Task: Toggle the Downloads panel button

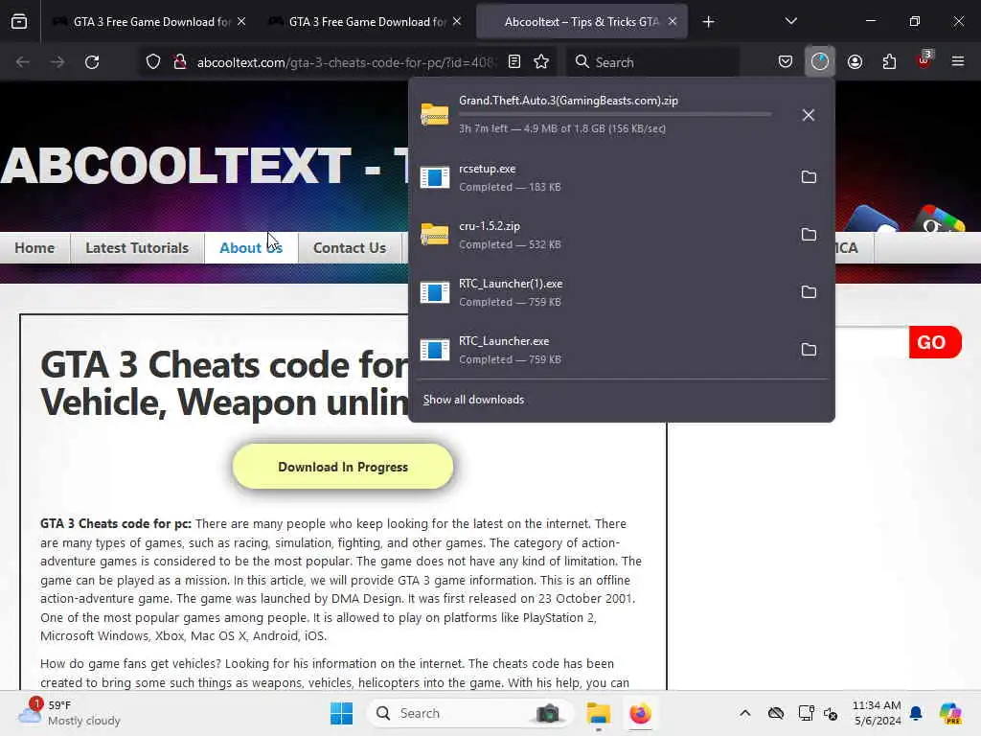Action: point(820,62)
